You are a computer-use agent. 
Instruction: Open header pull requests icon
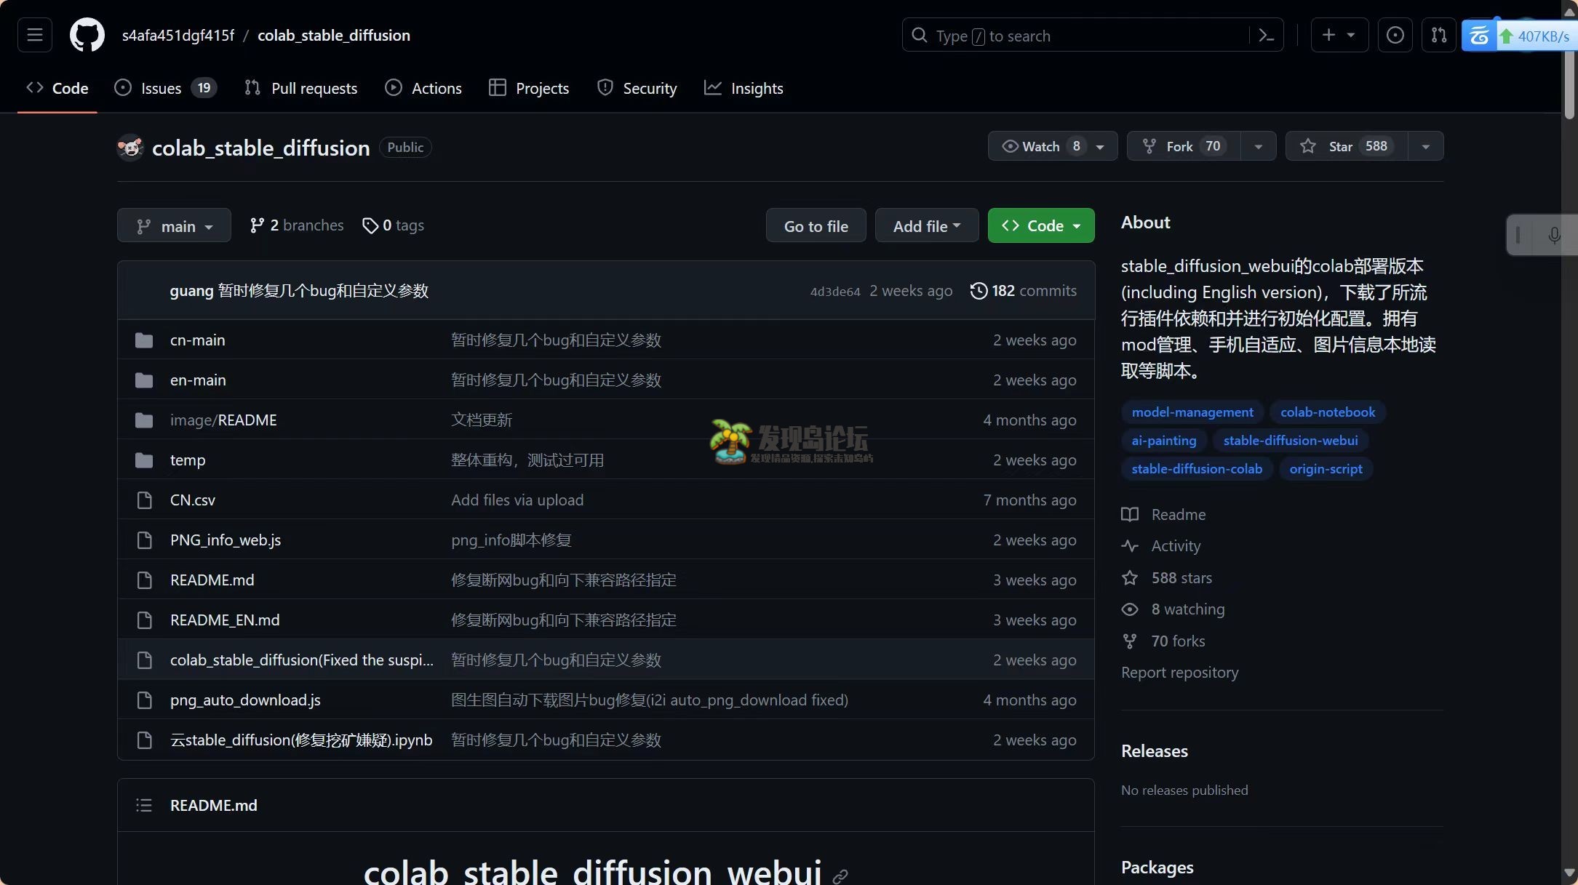tap(1439, 35)
